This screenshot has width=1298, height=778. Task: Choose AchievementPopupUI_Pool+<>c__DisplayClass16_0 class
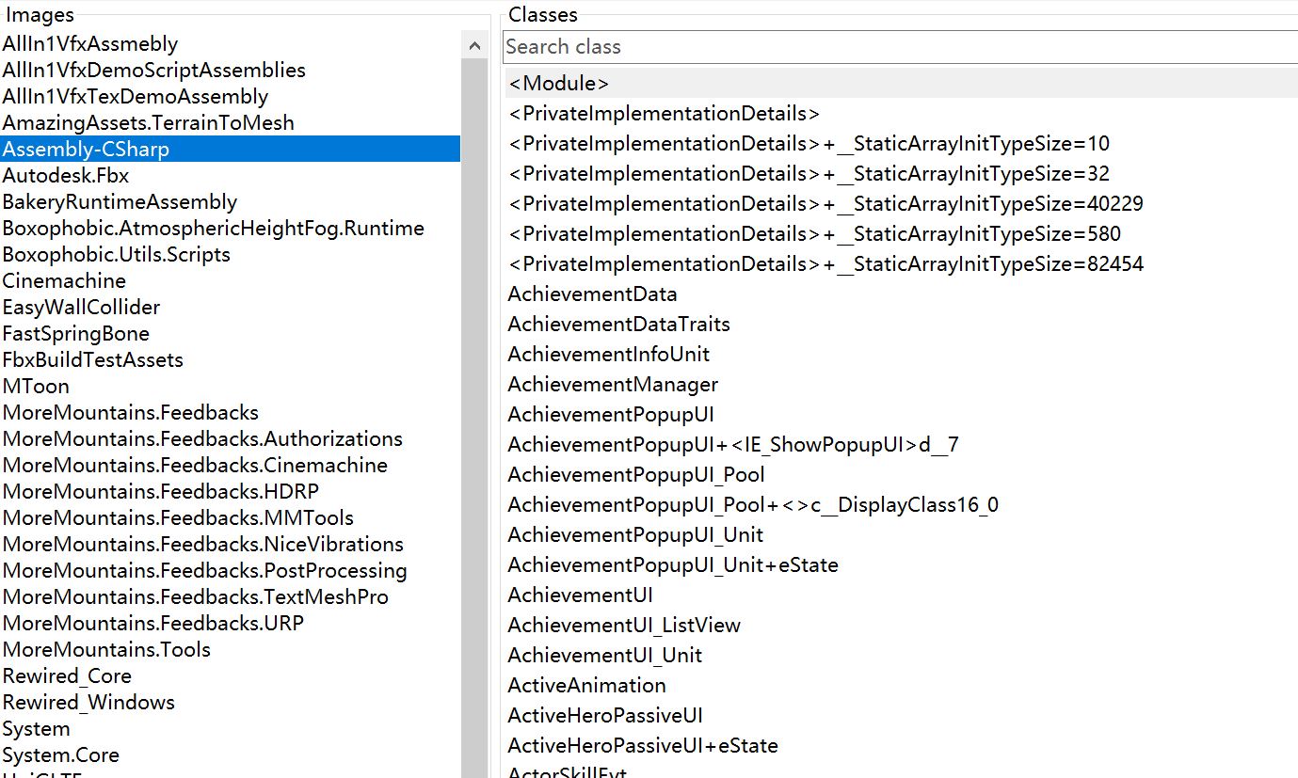tap(902, 504)
